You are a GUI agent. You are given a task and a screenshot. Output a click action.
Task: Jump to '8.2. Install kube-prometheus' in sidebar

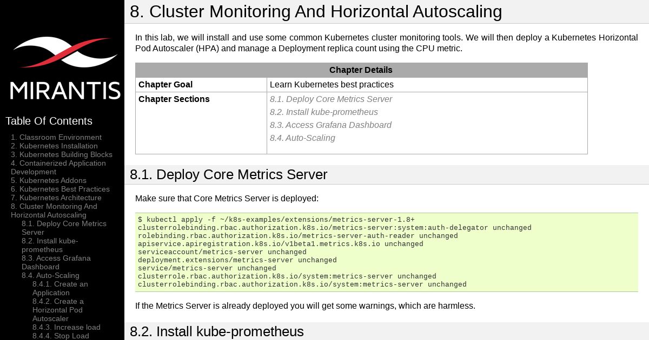(50, 245)
